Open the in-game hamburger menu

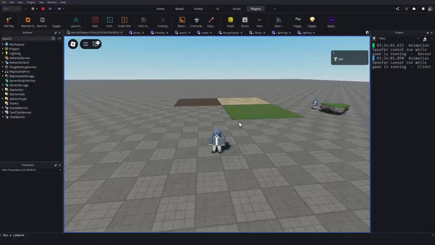click(x=86, y=44)
